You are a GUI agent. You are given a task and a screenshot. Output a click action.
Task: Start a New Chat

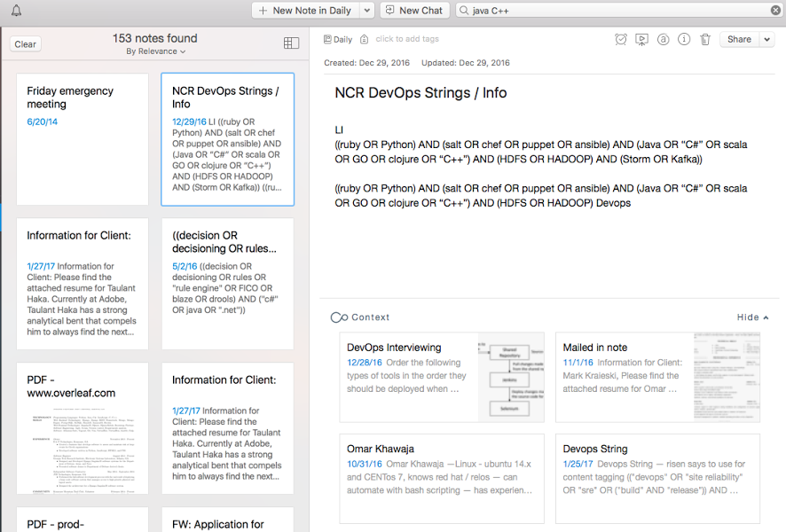(x=415, y=11)
